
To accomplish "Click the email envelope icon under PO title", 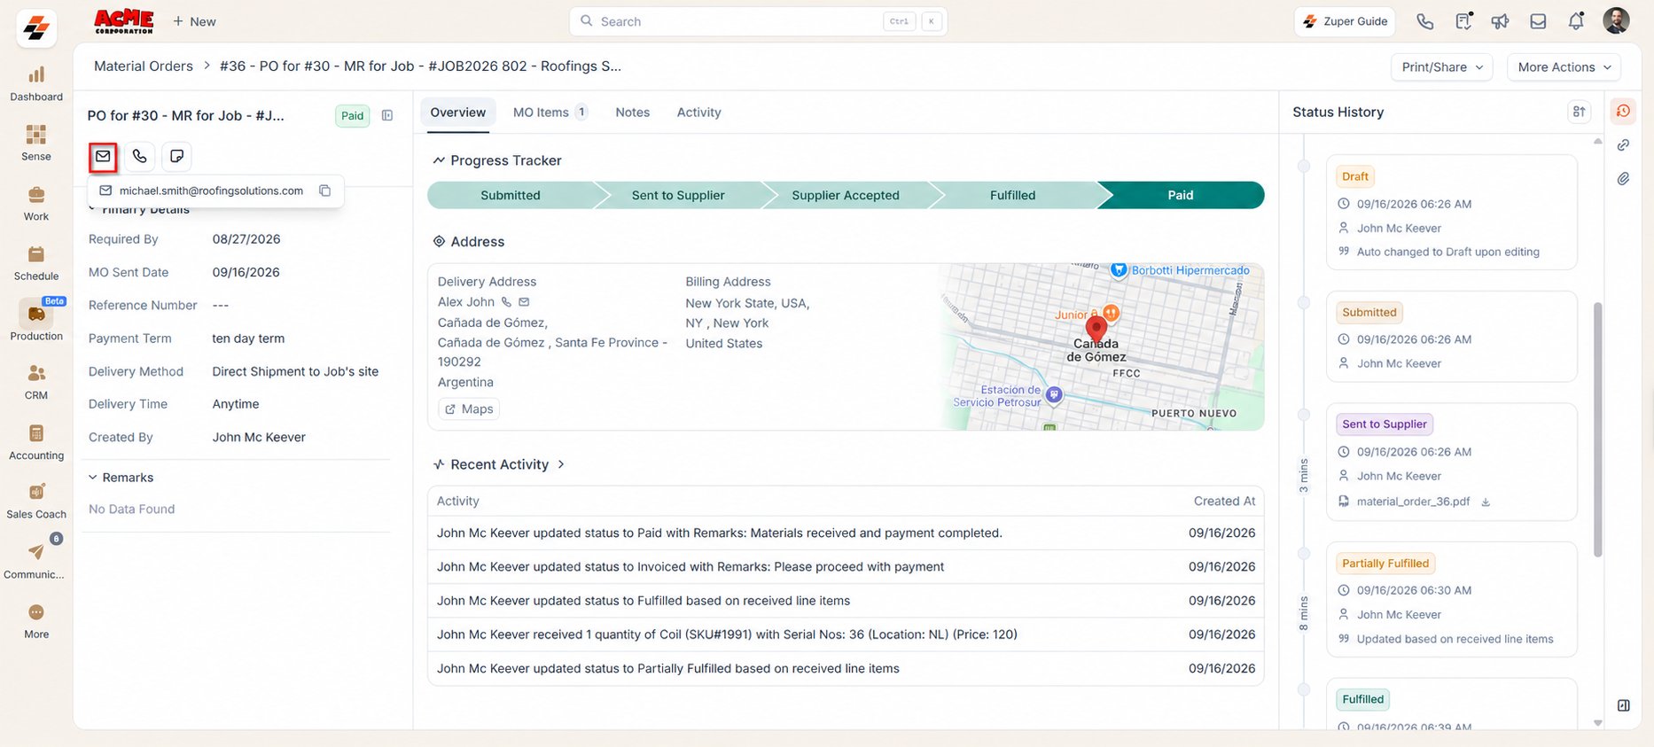I will tap(104, 157).
